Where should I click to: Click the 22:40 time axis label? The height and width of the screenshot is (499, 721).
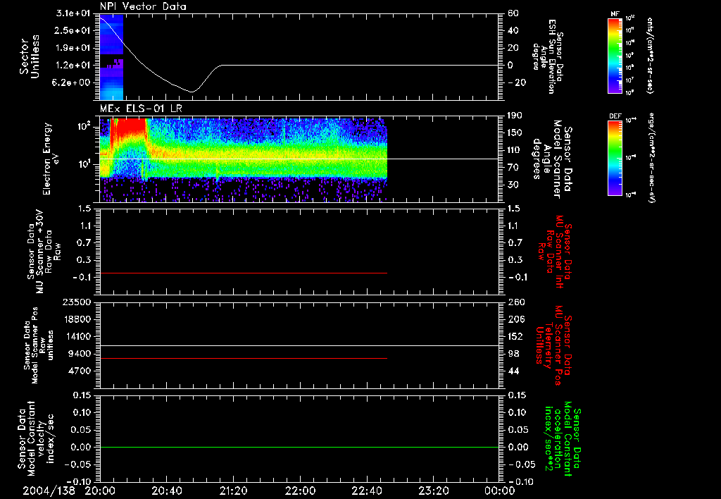(366, 491)
